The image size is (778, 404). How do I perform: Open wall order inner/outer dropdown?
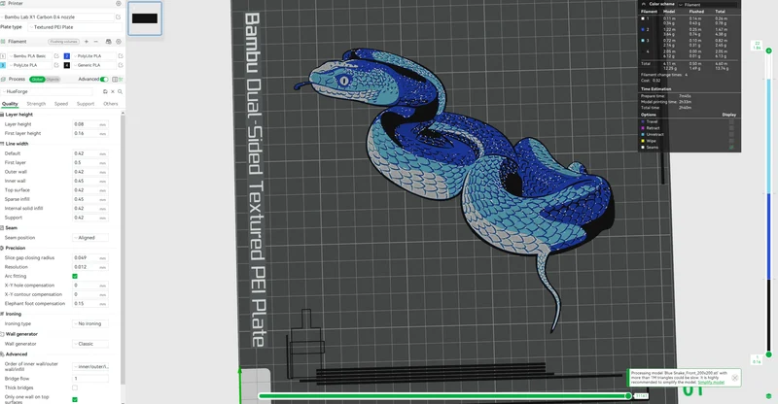tap(90, 367)
